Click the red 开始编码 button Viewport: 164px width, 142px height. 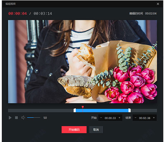pyautogui.click(x=74, y=129)
